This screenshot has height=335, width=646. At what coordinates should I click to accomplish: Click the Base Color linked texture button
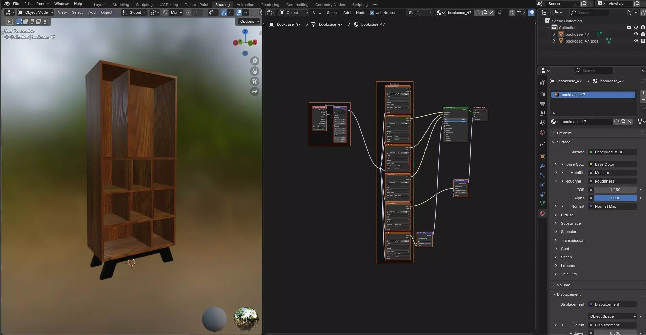(x=612, y=164)
